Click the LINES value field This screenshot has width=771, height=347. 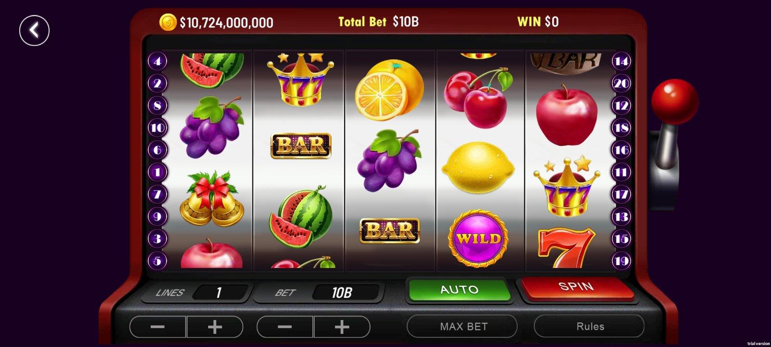pyautogui.click(x=220, y=292)
